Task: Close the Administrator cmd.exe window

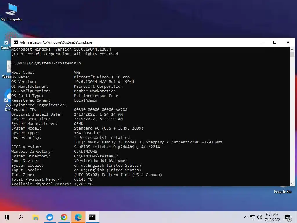Action: (288, 42)
